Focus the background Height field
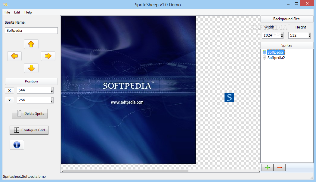 [298, 35]
